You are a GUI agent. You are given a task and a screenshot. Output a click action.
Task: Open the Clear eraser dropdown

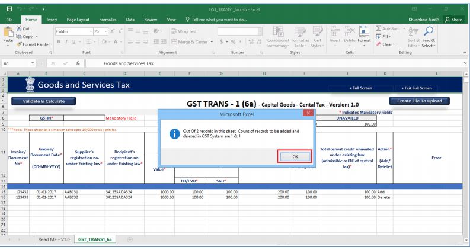pos(385,44)
